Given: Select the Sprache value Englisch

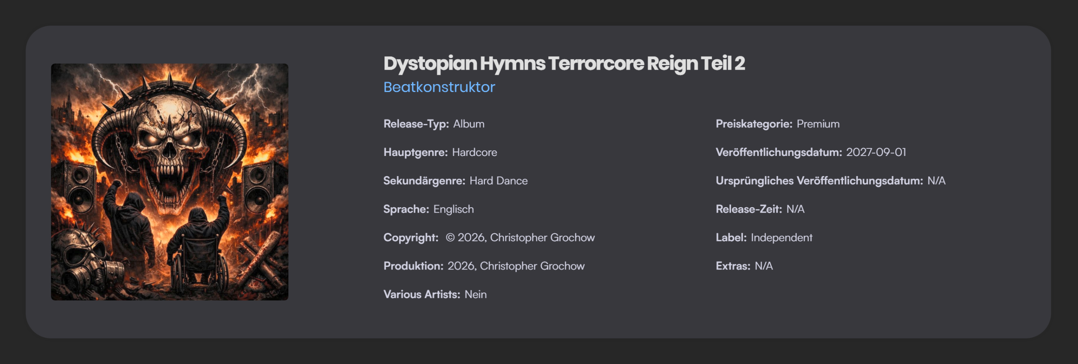Looking at the screenshot, I should coord(453,209).
